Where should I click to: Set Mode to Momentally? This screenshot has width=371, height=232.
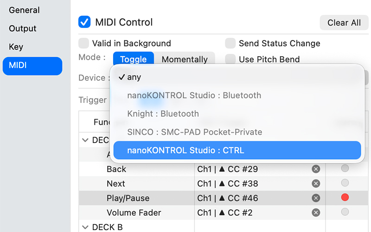pos(185,59)
